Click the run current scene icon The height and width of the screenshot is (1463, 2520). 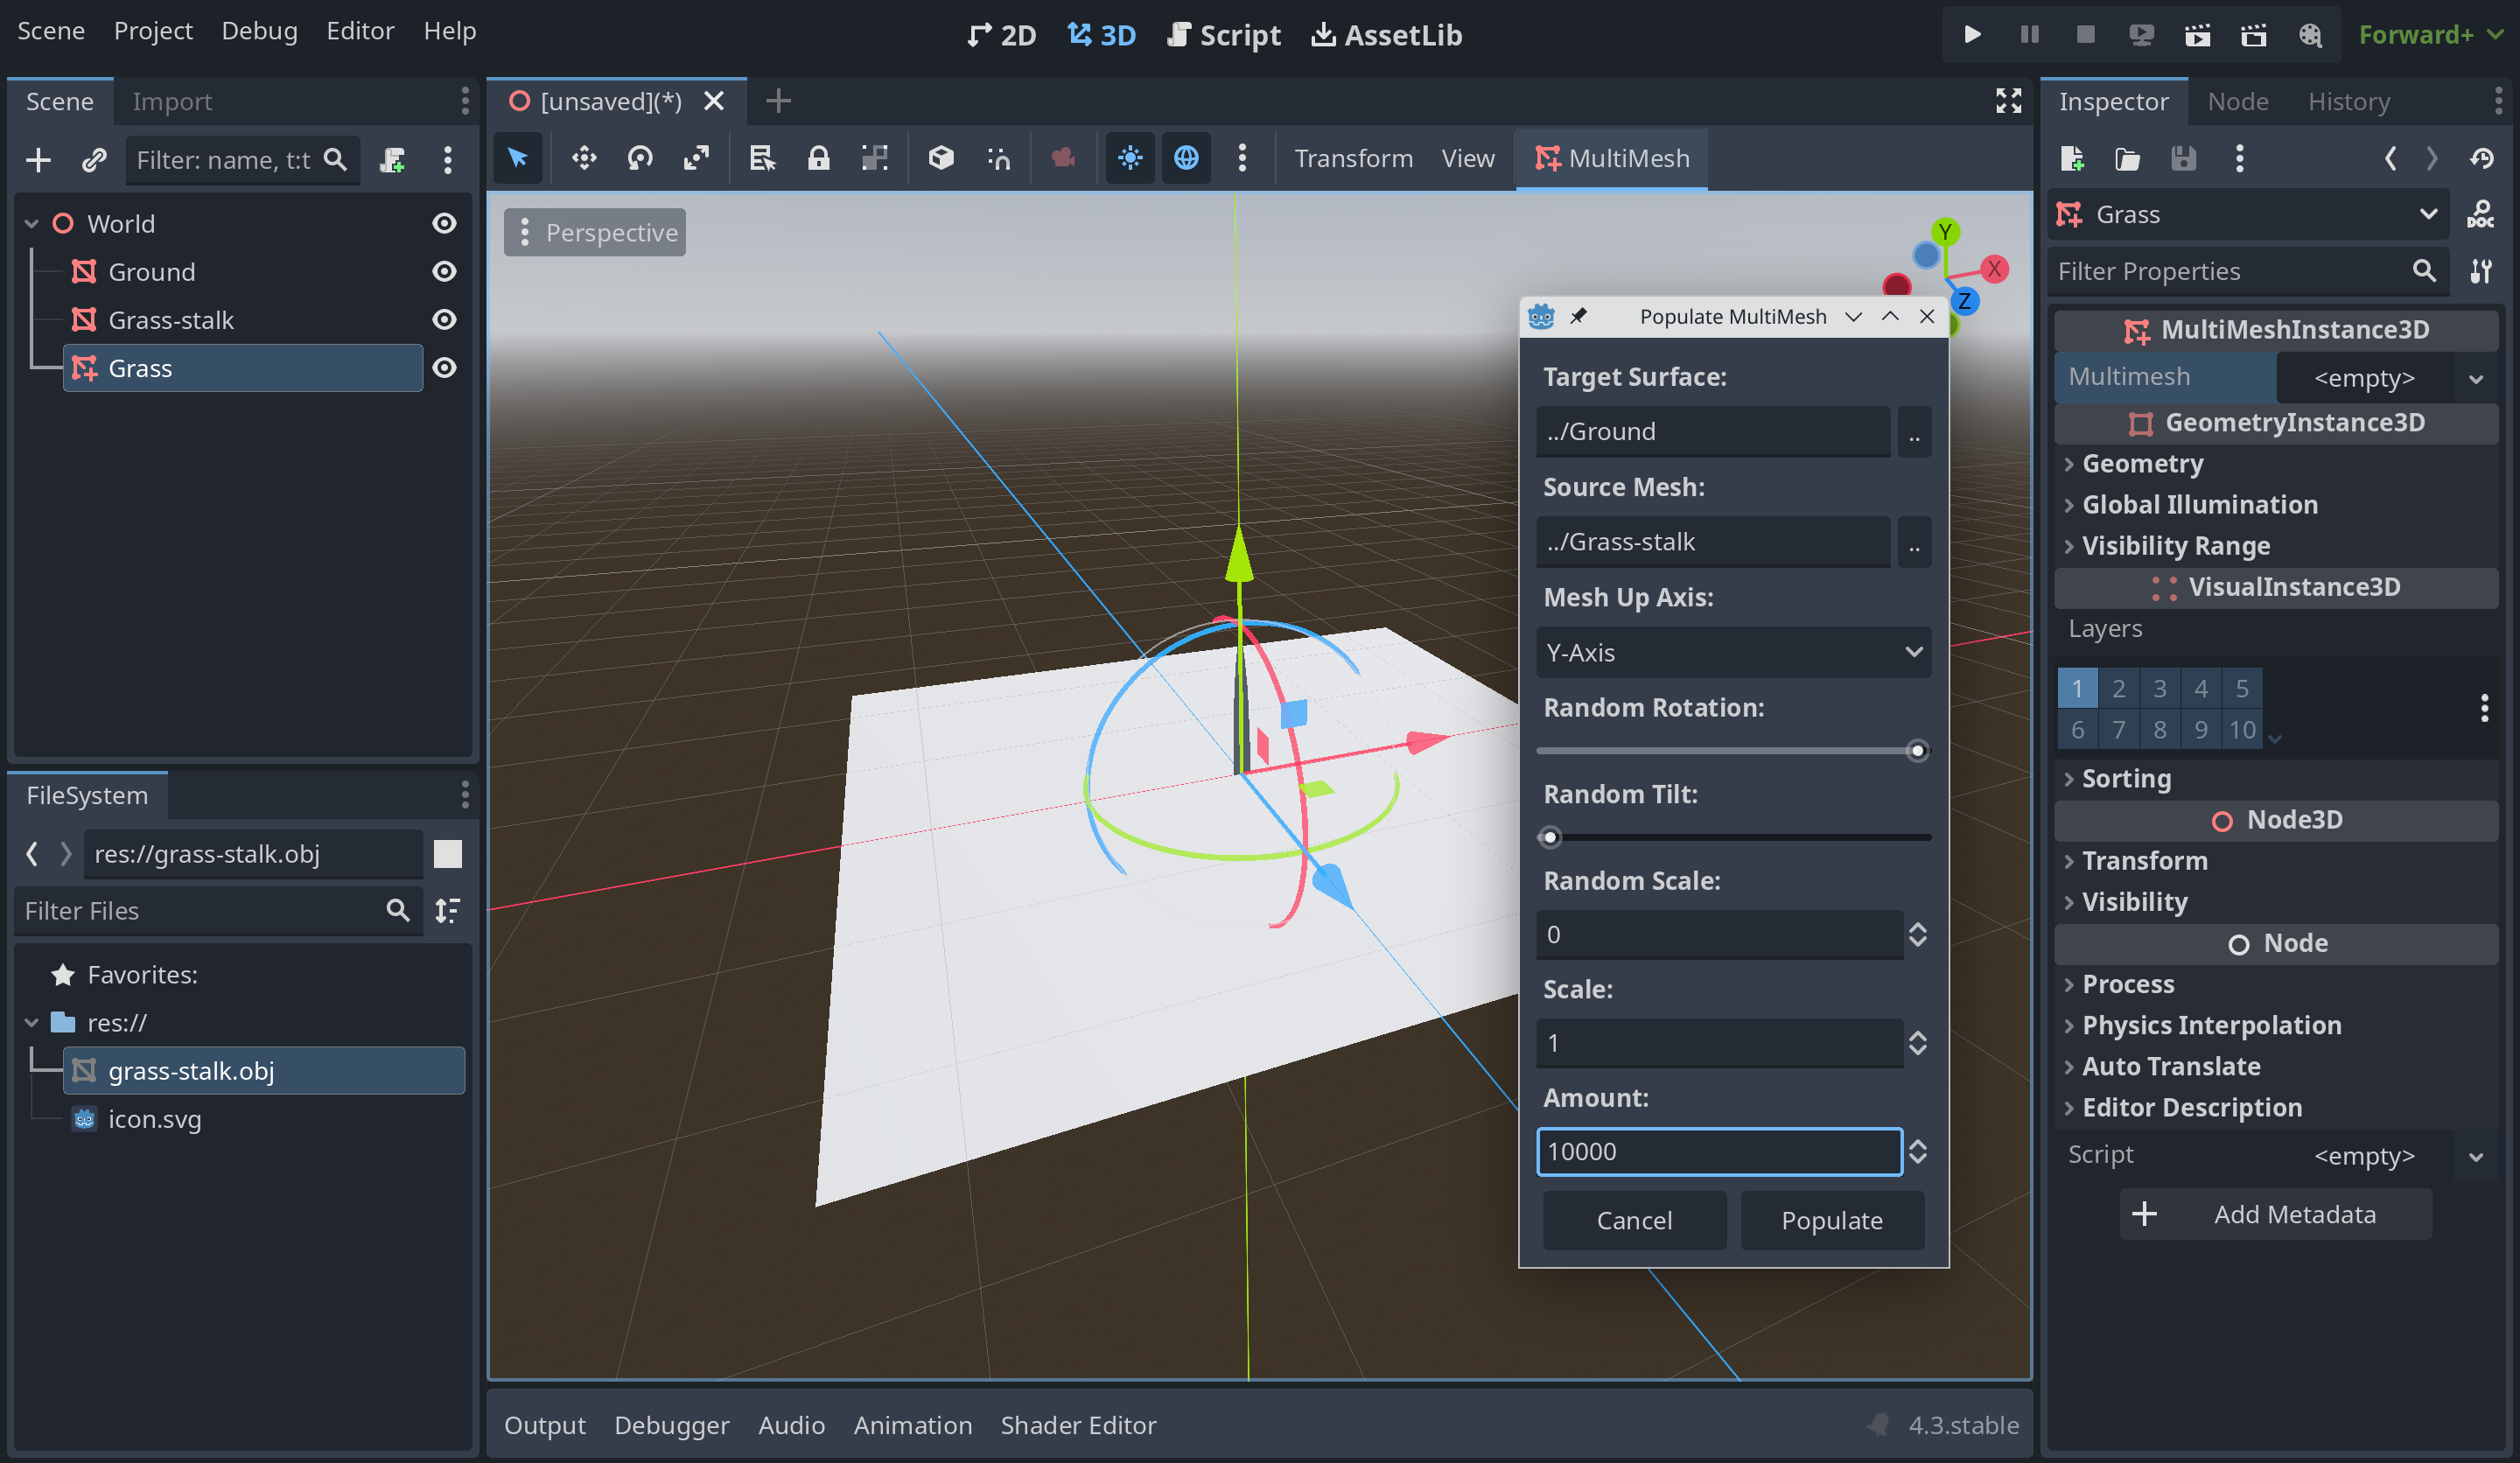[x=2197, y=35]
